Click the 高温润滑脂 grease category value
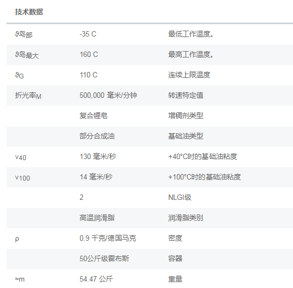The width and height of the screenshot is (293, 288). [97, 218]
